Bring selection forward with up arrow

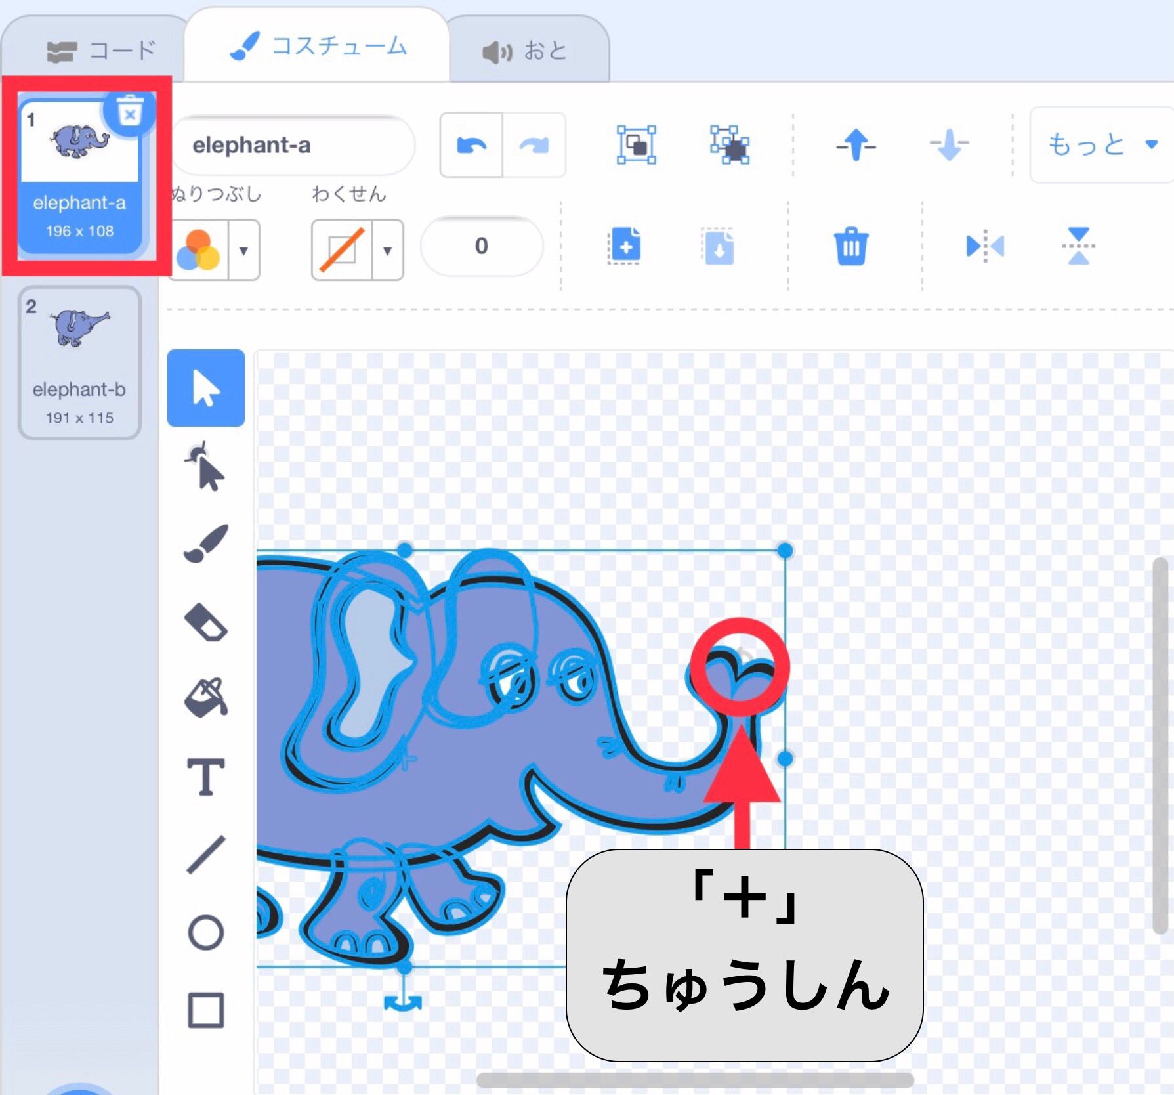click(855, 144)
